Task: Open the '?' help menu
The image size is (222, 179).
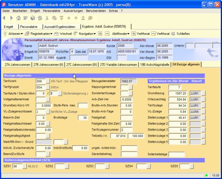Action: (121, 11)
